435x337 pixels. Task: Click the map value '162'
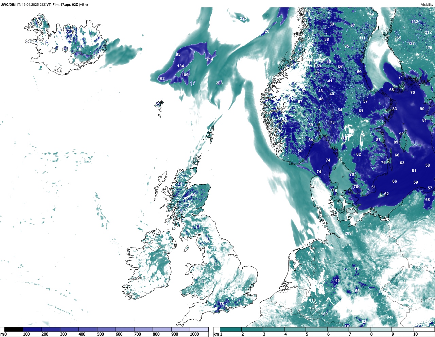[161, 79]
